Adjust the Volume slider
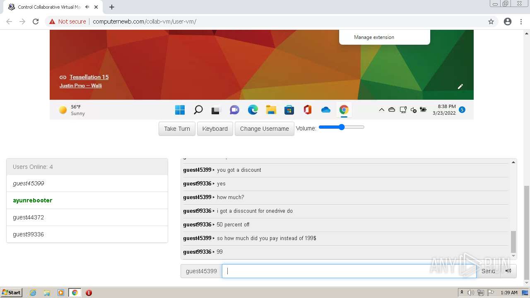The height and width of the screenshot is (298, 530). pos(341,127)
